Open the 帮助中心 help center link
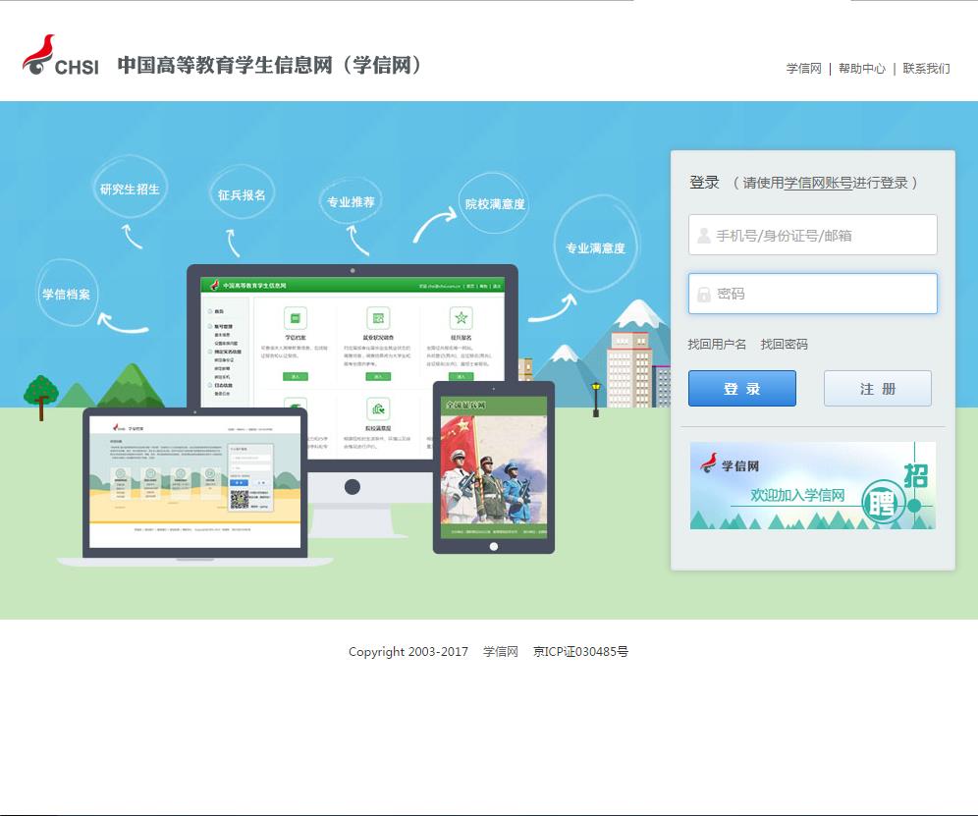Image resolution: width=978 pixels, height=816 pixels. click(861, 69)
